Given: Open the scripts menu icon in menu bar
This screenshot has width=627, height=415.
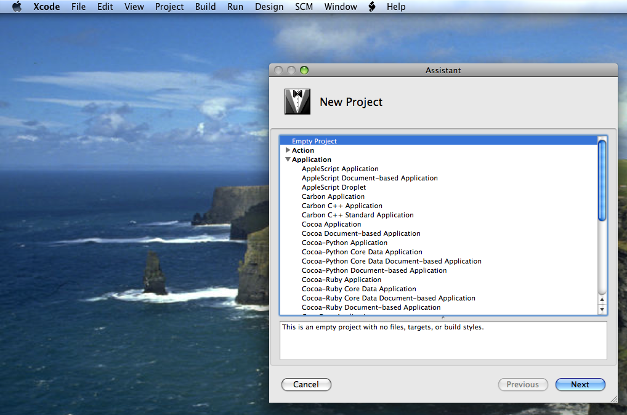Looking at the screenshot, I should tap(372, 6).
